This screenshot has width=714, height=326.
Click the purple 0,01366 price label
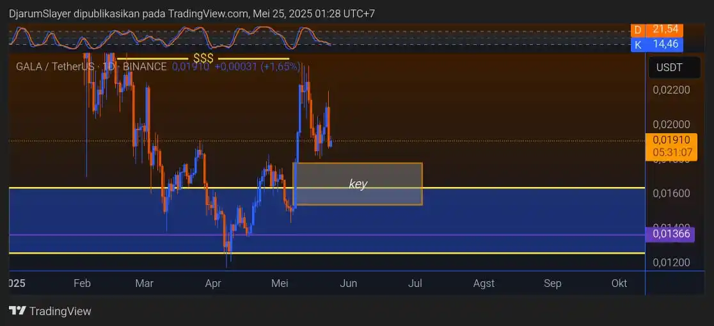point(670,235)
